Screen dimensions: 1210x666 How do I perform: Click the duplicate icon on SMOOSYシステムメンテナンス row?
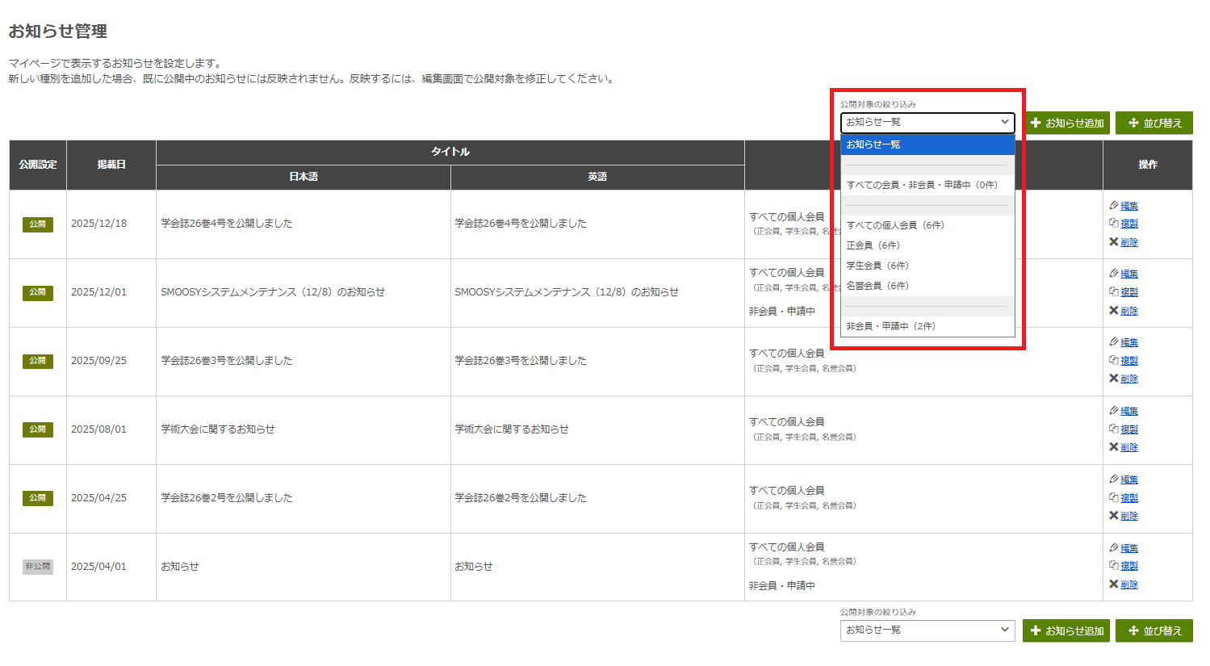pos(1115,291)
